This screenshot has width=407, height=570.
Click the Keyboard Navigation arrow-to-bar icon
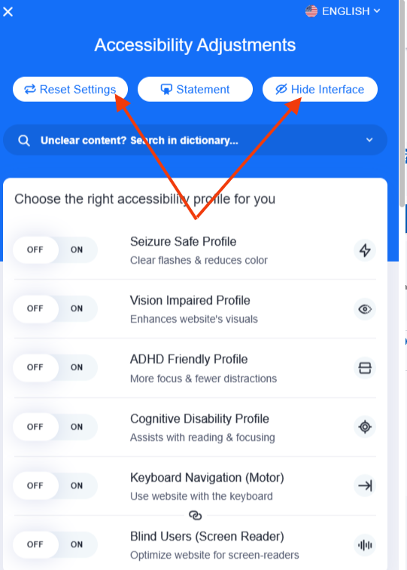tap(365, 486)
